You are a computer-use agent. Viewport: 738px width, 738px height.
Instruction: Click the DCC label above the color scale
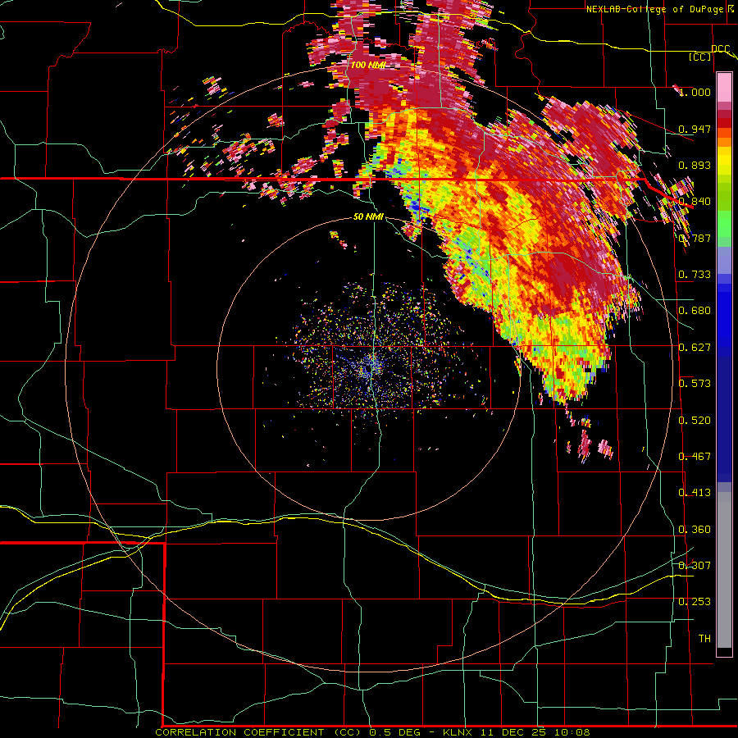[720, 48]
